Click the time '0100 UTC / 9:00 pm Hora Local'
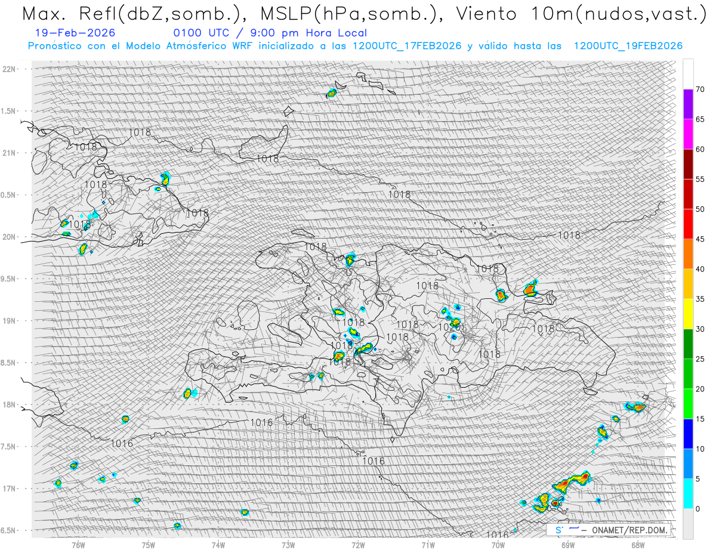This screenshot has width=716, height=553. click(270, 33)
